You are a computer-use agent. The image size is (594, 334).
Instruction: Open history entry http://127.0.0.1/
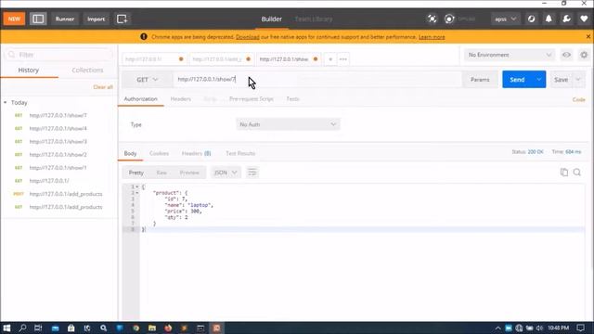49,181
